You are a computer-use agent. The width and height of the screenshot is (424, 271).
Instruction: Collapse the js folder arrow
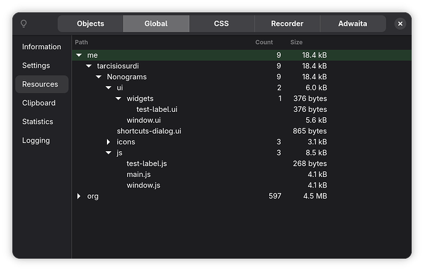(108, 153)
